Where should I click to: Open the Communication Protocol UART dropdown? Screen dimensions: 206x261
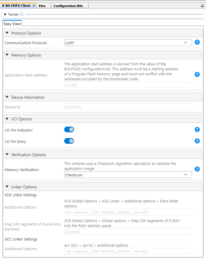point(128,43)
